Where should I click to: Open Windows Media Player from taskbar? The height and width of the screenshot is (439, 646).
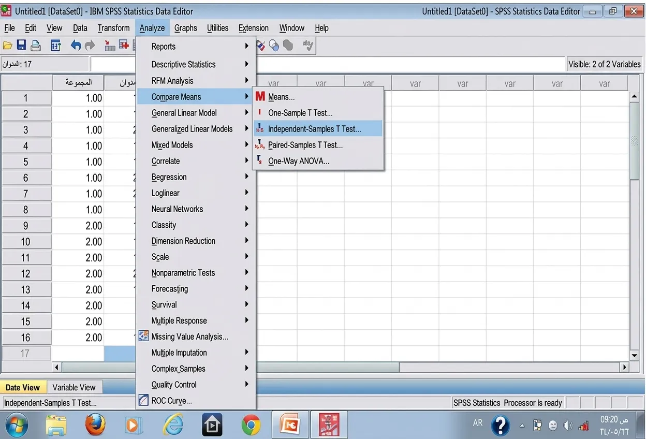(x=134, y=426)
